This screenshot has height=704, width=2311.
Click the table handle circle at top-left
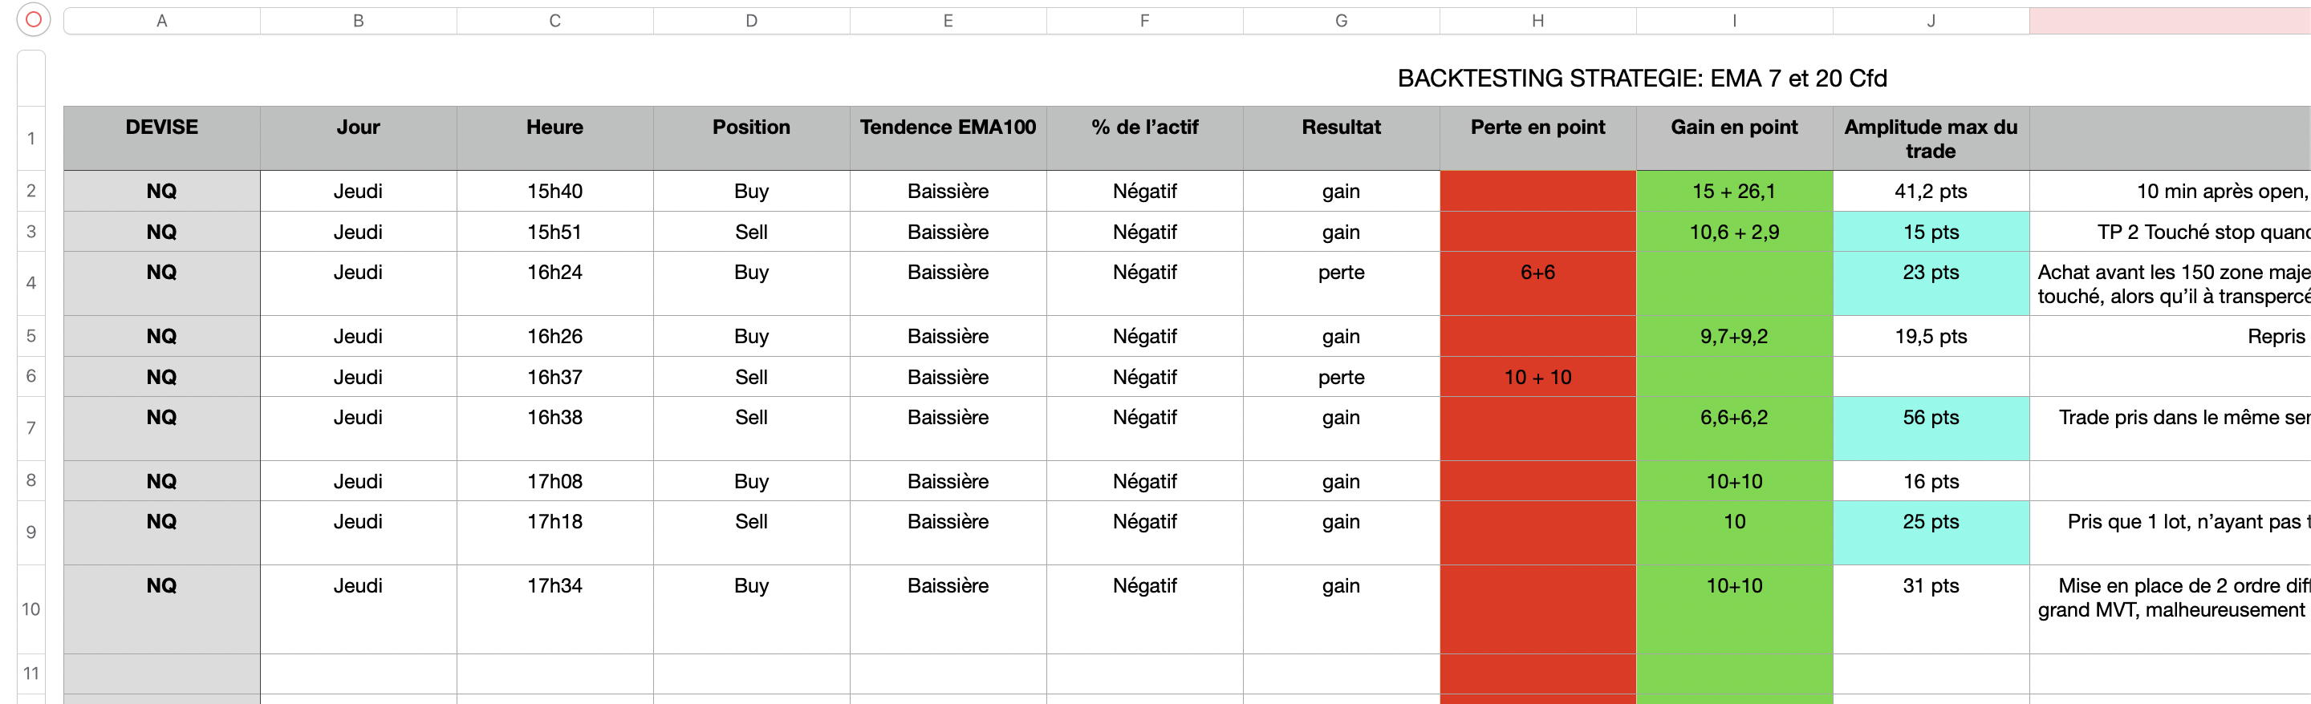33,20
